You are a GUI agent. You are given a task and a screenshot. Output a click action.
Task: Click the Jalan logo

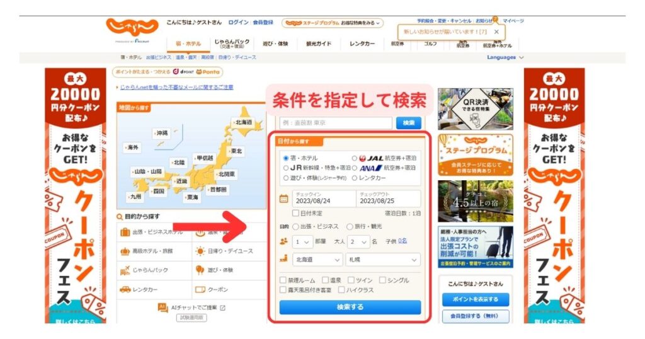132,27
